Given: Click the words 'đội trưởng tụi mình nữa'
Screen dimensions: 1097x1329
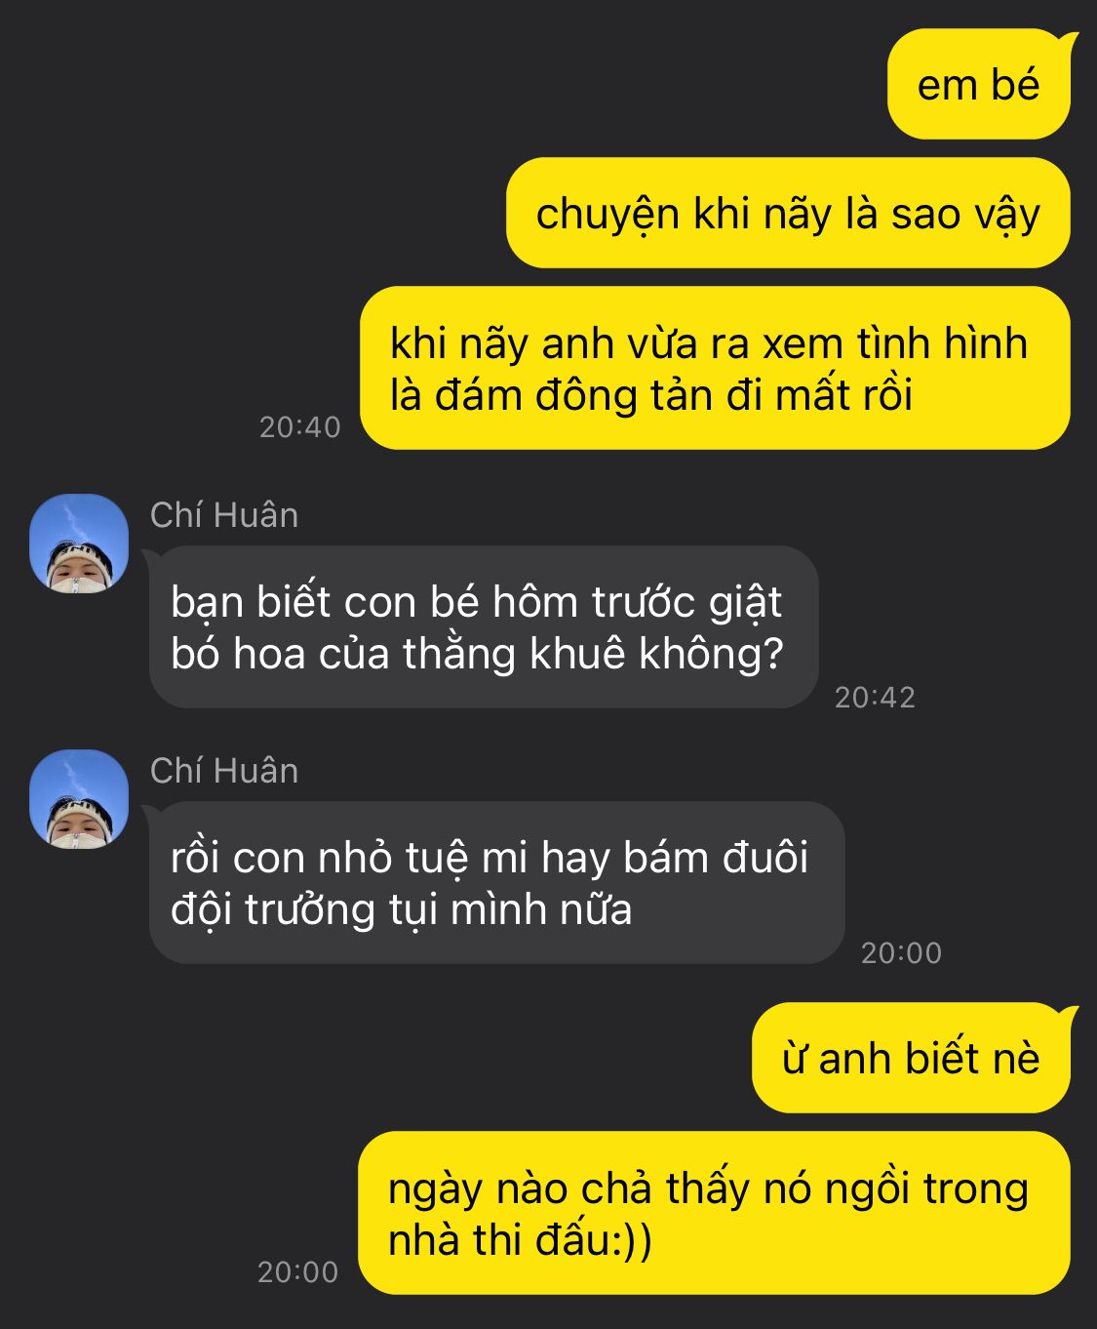Looking at the screenshot, I should pyautogui.click(x=402, y=909).
